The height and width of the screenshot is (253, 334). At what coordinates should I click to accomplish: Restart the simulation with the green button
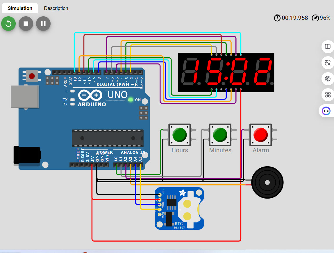8,24
